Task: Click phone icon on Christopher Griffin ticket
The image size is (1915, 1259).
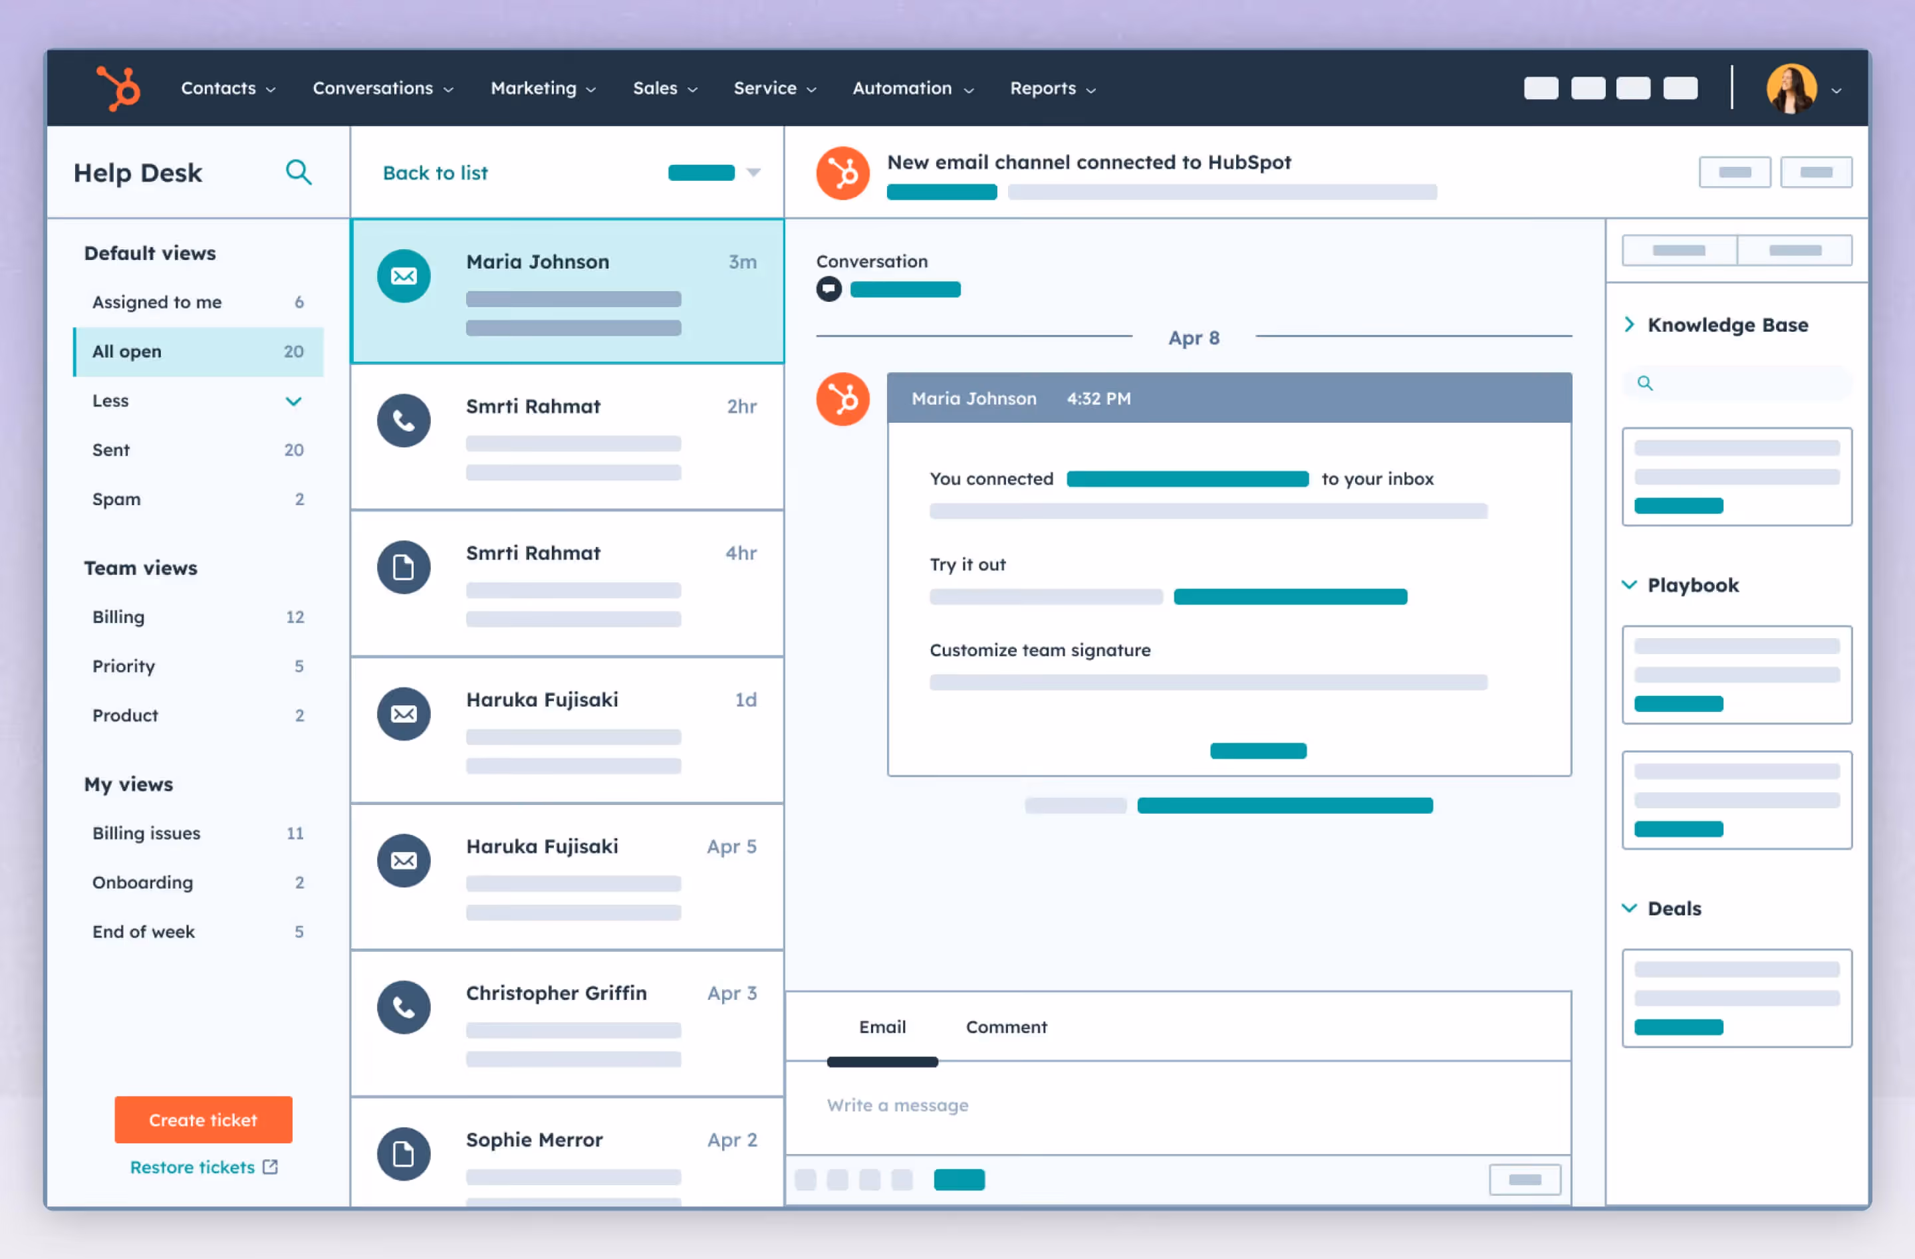Action: pos(404,1008)
